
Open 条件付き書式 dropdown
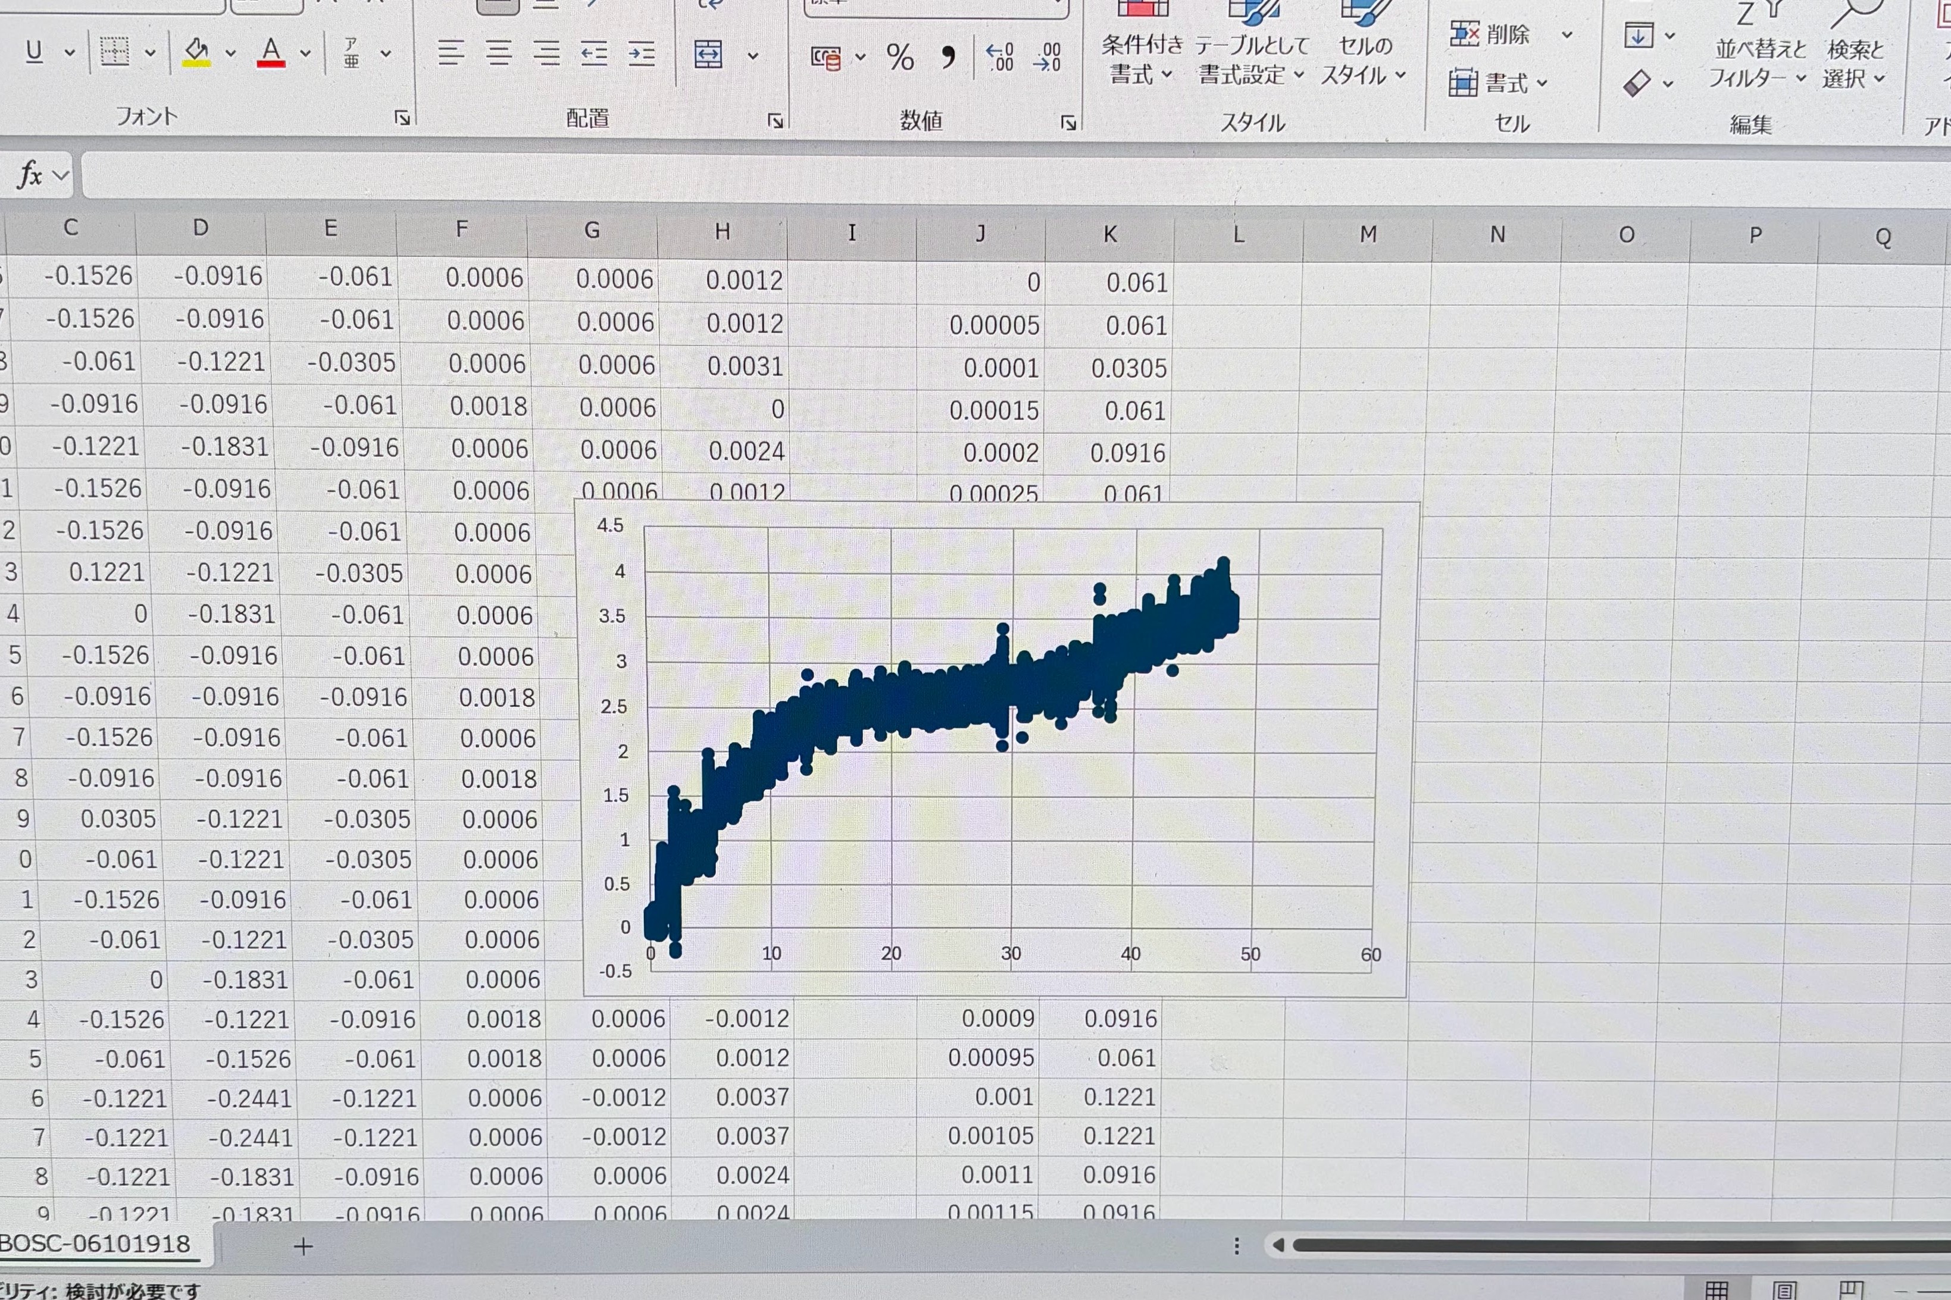[x=1142, y=59]
